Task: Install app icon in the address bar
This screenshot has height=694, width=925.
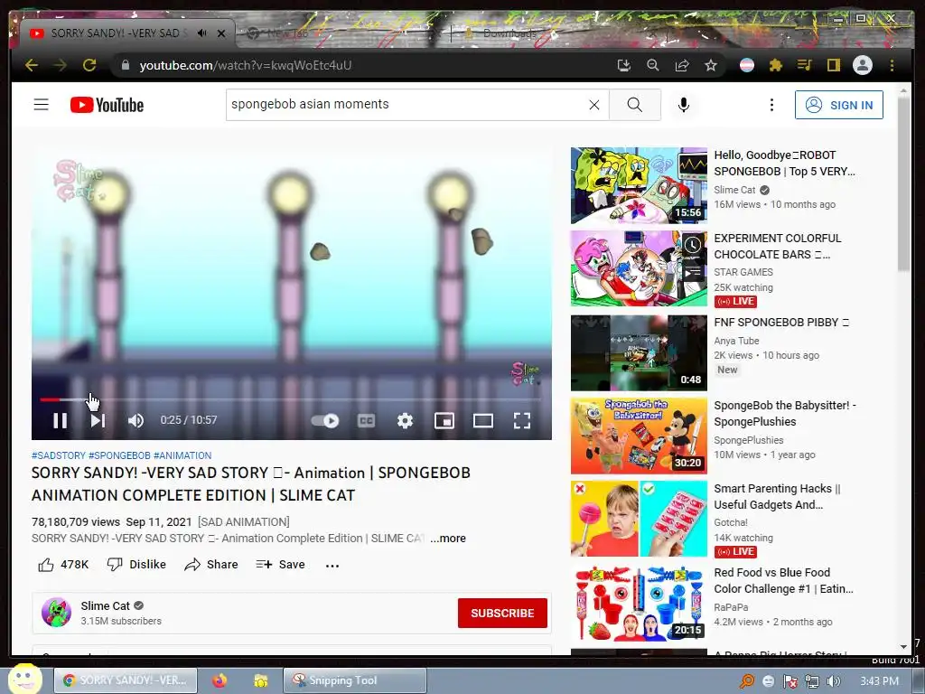Action: [624, 65]
